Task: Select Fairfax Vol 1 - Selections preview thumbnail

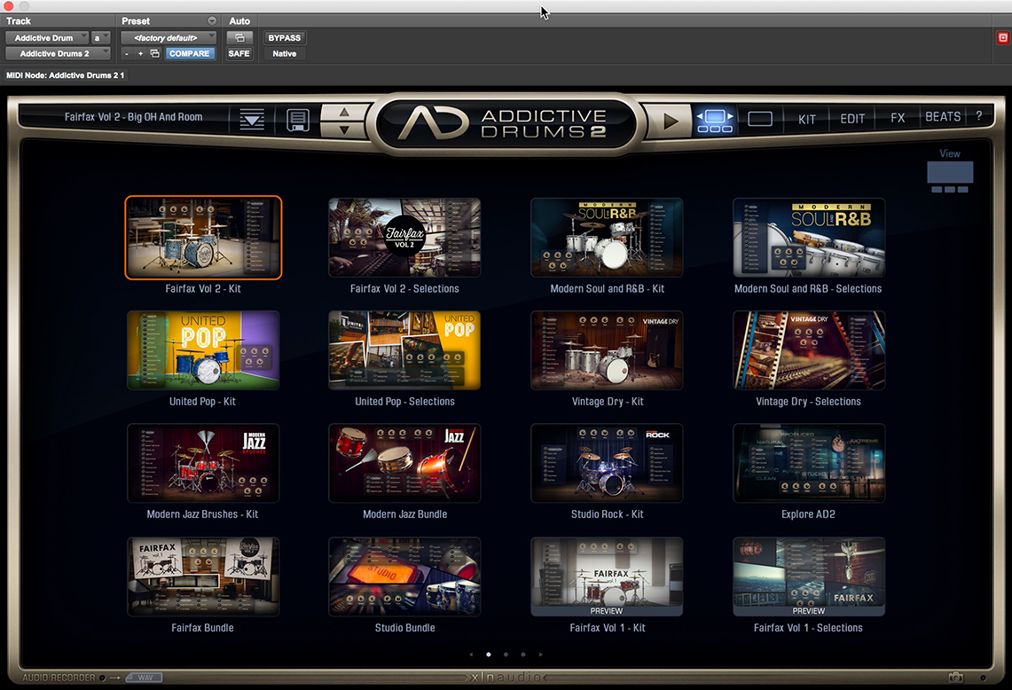Action: click(809, 576)
